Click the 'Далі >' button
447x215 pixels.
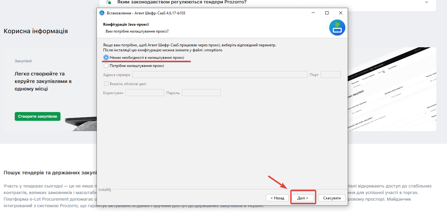pyautogui.click(x=303, y=198)
